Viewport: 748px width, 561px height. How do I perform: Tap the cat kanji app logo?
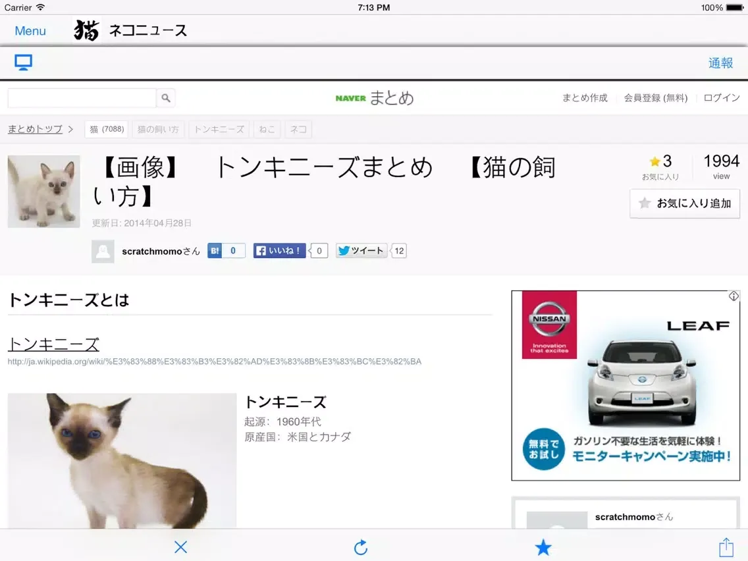[86, 30]
